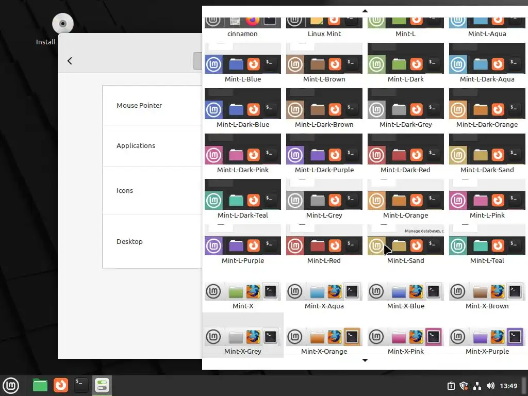Image resolution: width=528 pixels, height=396 pixels.
Task: Choose the Linux Mint icon theme
Action: tap(324, 28)
